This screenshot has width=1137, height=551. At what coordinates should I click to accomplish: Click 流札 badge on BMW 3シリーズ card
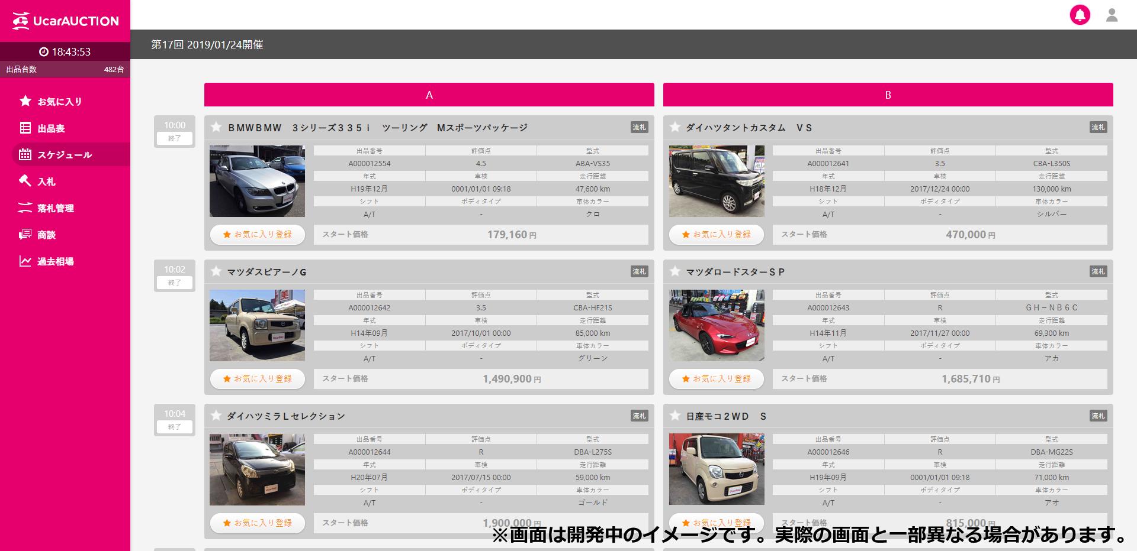[x=639, y=127]
